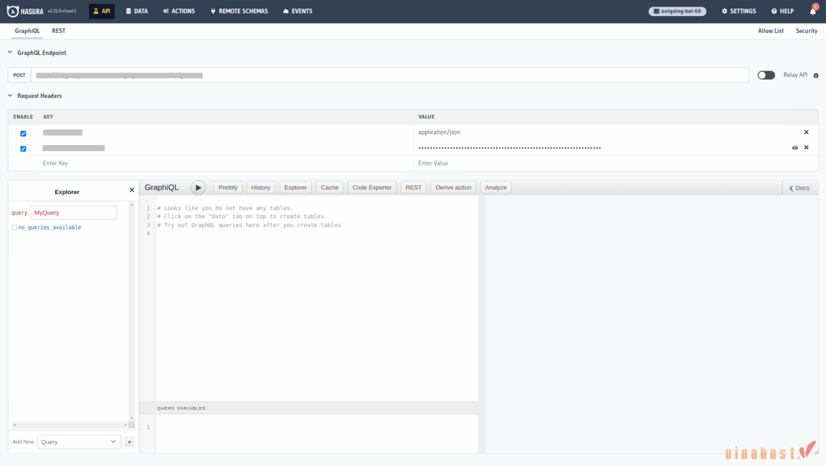Click the Derive action button

(x=453, y=188)
